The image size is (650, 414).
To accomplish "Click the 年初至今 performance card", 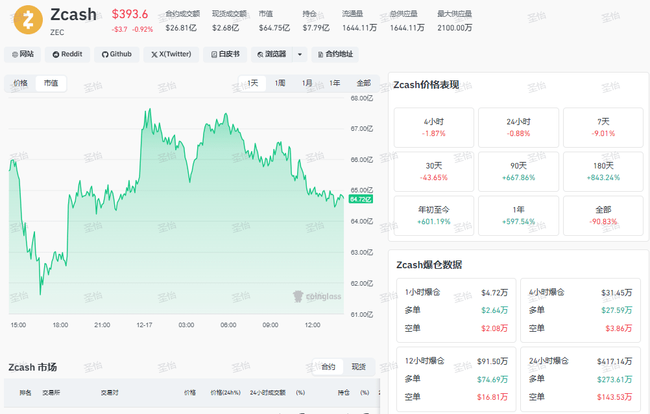I will tap(433, 216).
